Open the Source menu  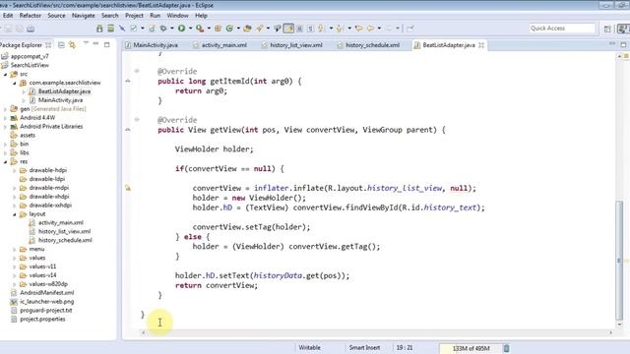(56, 16)
